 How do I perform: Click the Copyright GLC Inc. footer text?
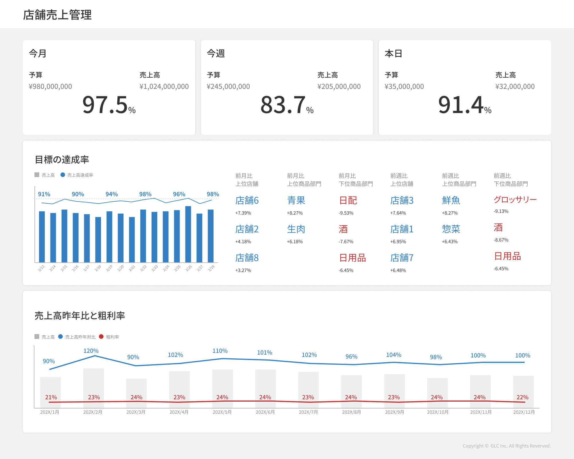507,446
